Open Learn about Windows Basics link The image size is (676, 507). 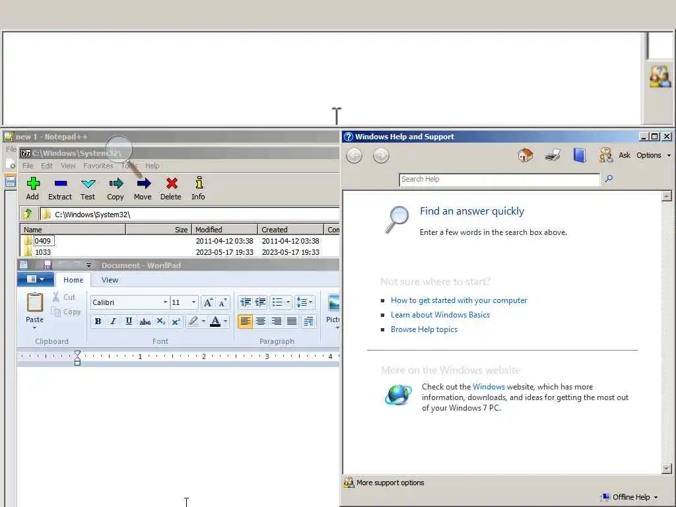[x=440, y=315]
